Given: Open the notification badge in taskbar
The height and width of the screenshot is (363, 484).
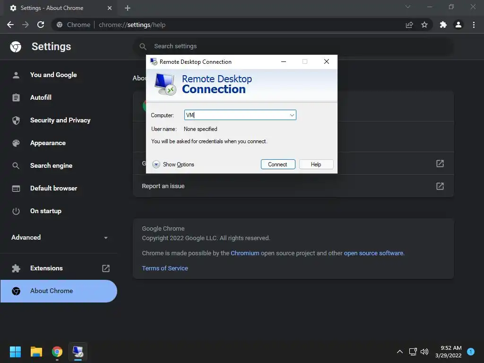Looking at the screenshot, I should click(x=470, y=352).
